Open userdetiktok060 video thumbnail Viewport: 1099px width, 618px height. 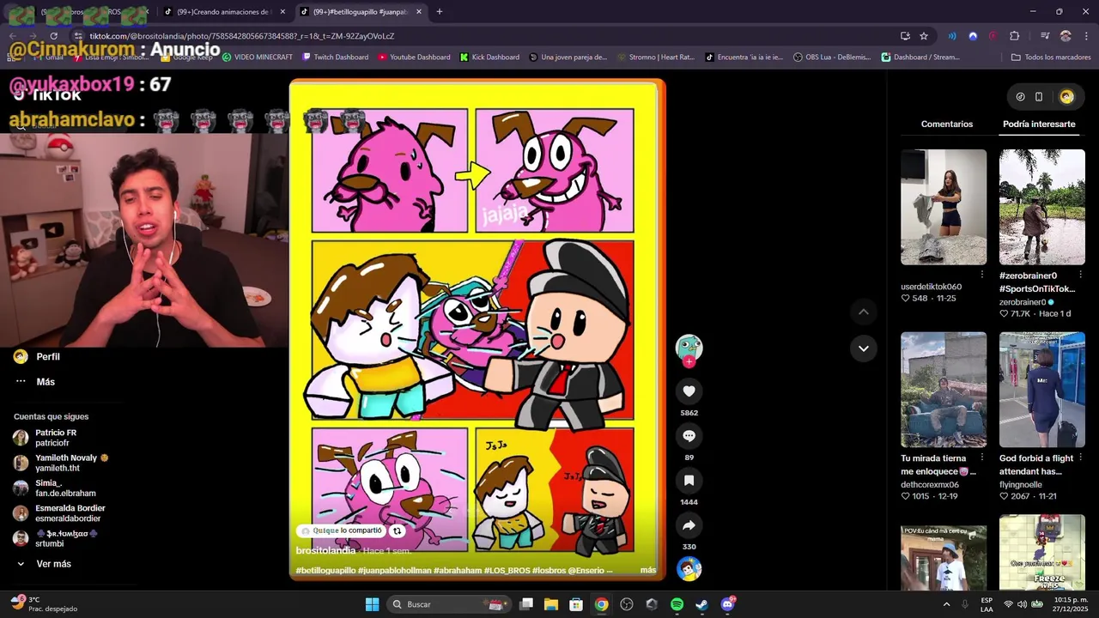click(944, 207)
